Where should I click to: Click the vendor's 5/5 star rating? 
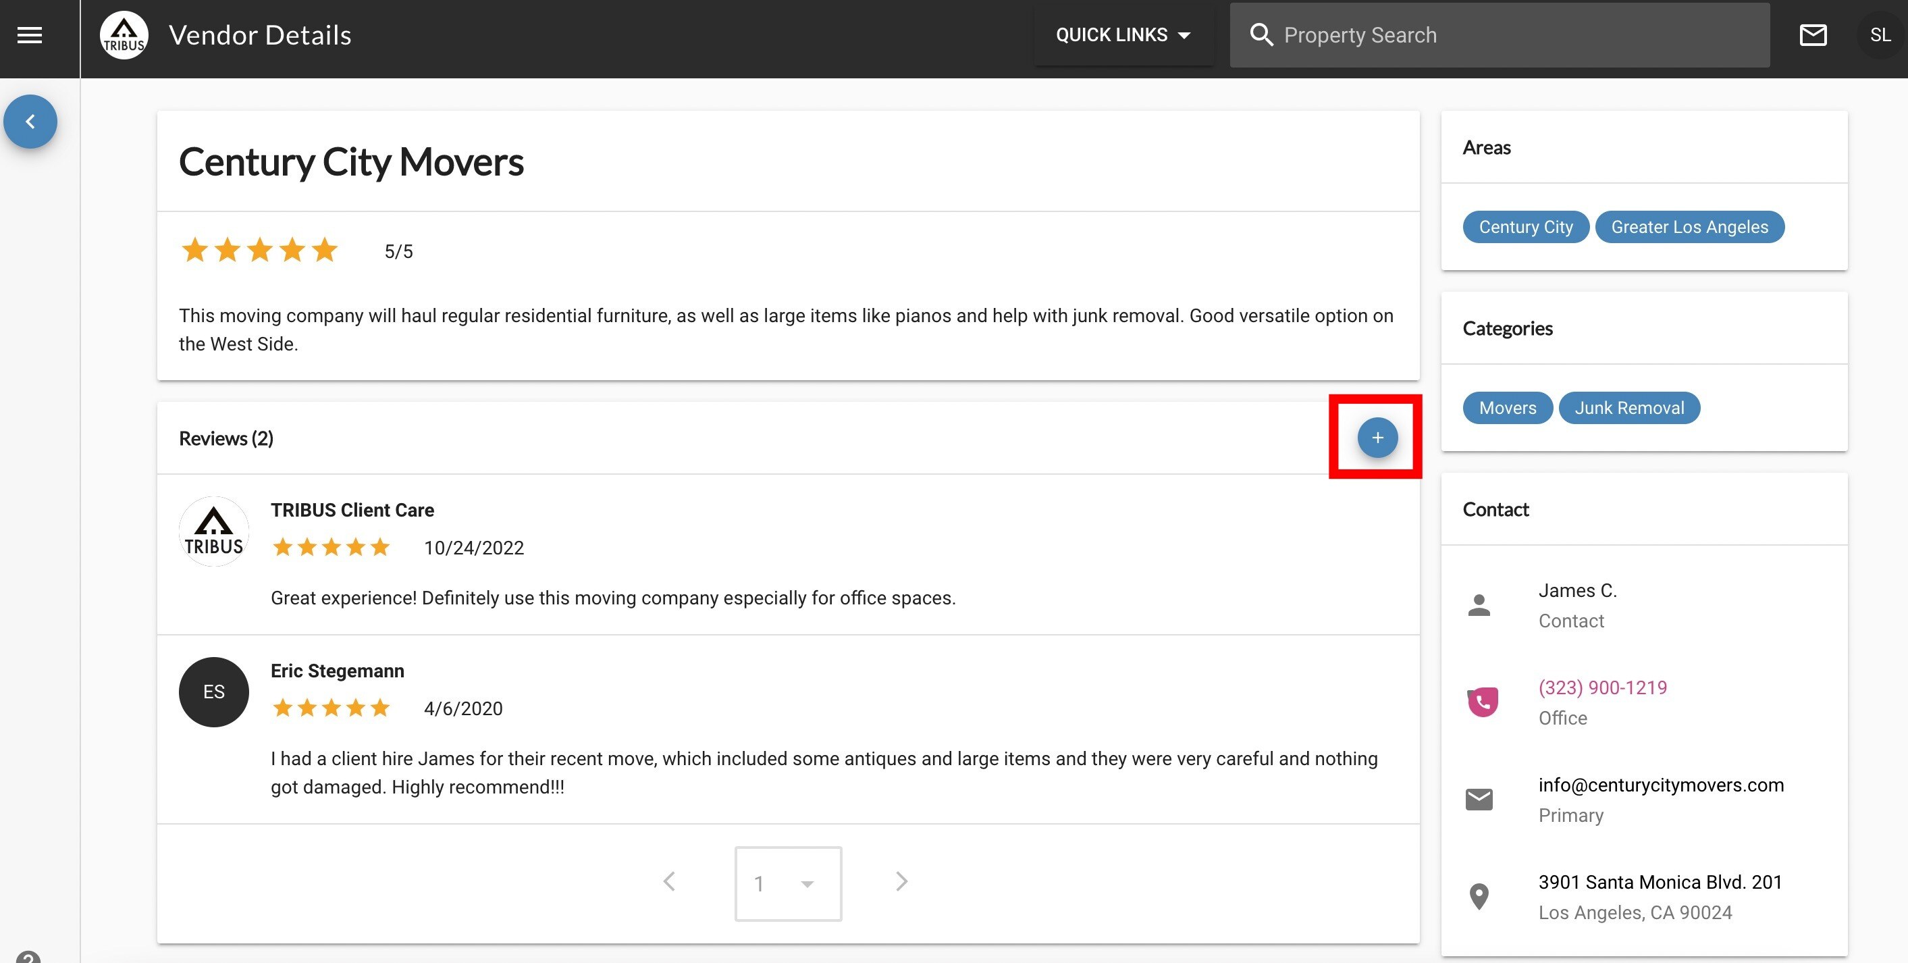pyautogui.click(x=259, y=251)
